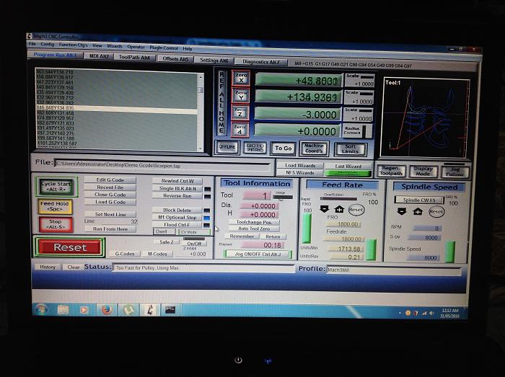Click the History button
The width and height of the screenshot is (505, 377).
[x=48, y=267]
